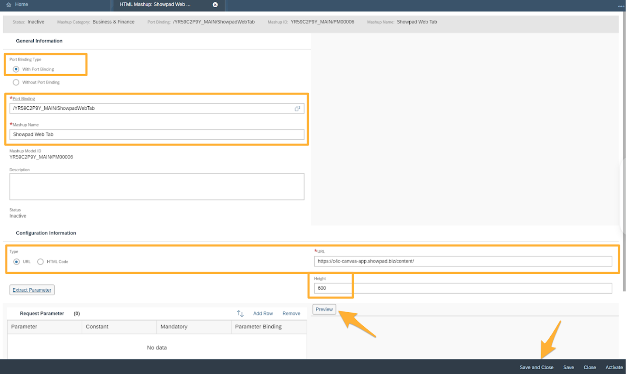Click Extract Parameter button
This screenshot has width=626, height=374.
click(32, 290)
